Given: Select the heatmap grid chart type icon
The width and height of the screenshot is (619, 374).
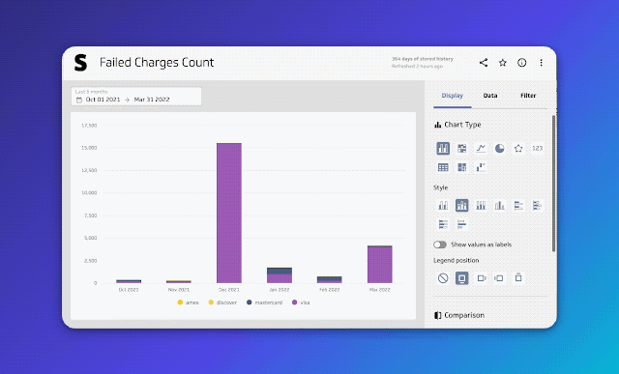Looking at the screenshot, I should click(x=462, y=148).
